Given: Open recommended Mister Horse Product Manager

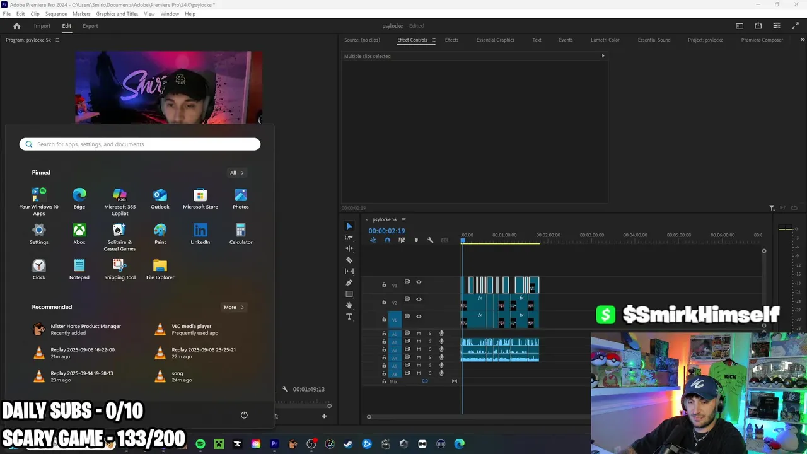Looking at the screenshot, I should (78, 329).
